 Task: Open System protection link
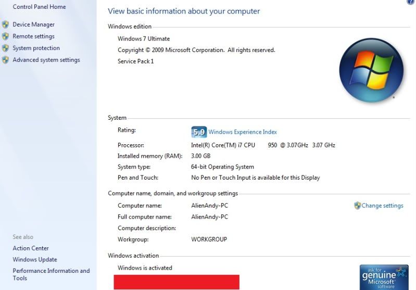point(36,48)
